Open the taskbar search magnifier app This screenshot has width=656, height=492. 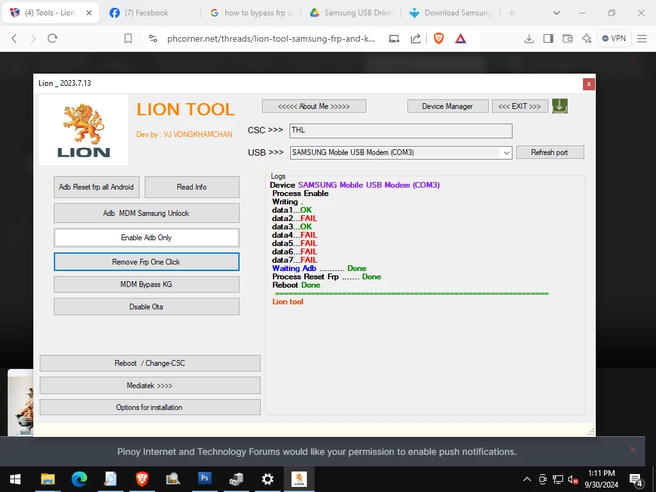(x=110, y=479)
